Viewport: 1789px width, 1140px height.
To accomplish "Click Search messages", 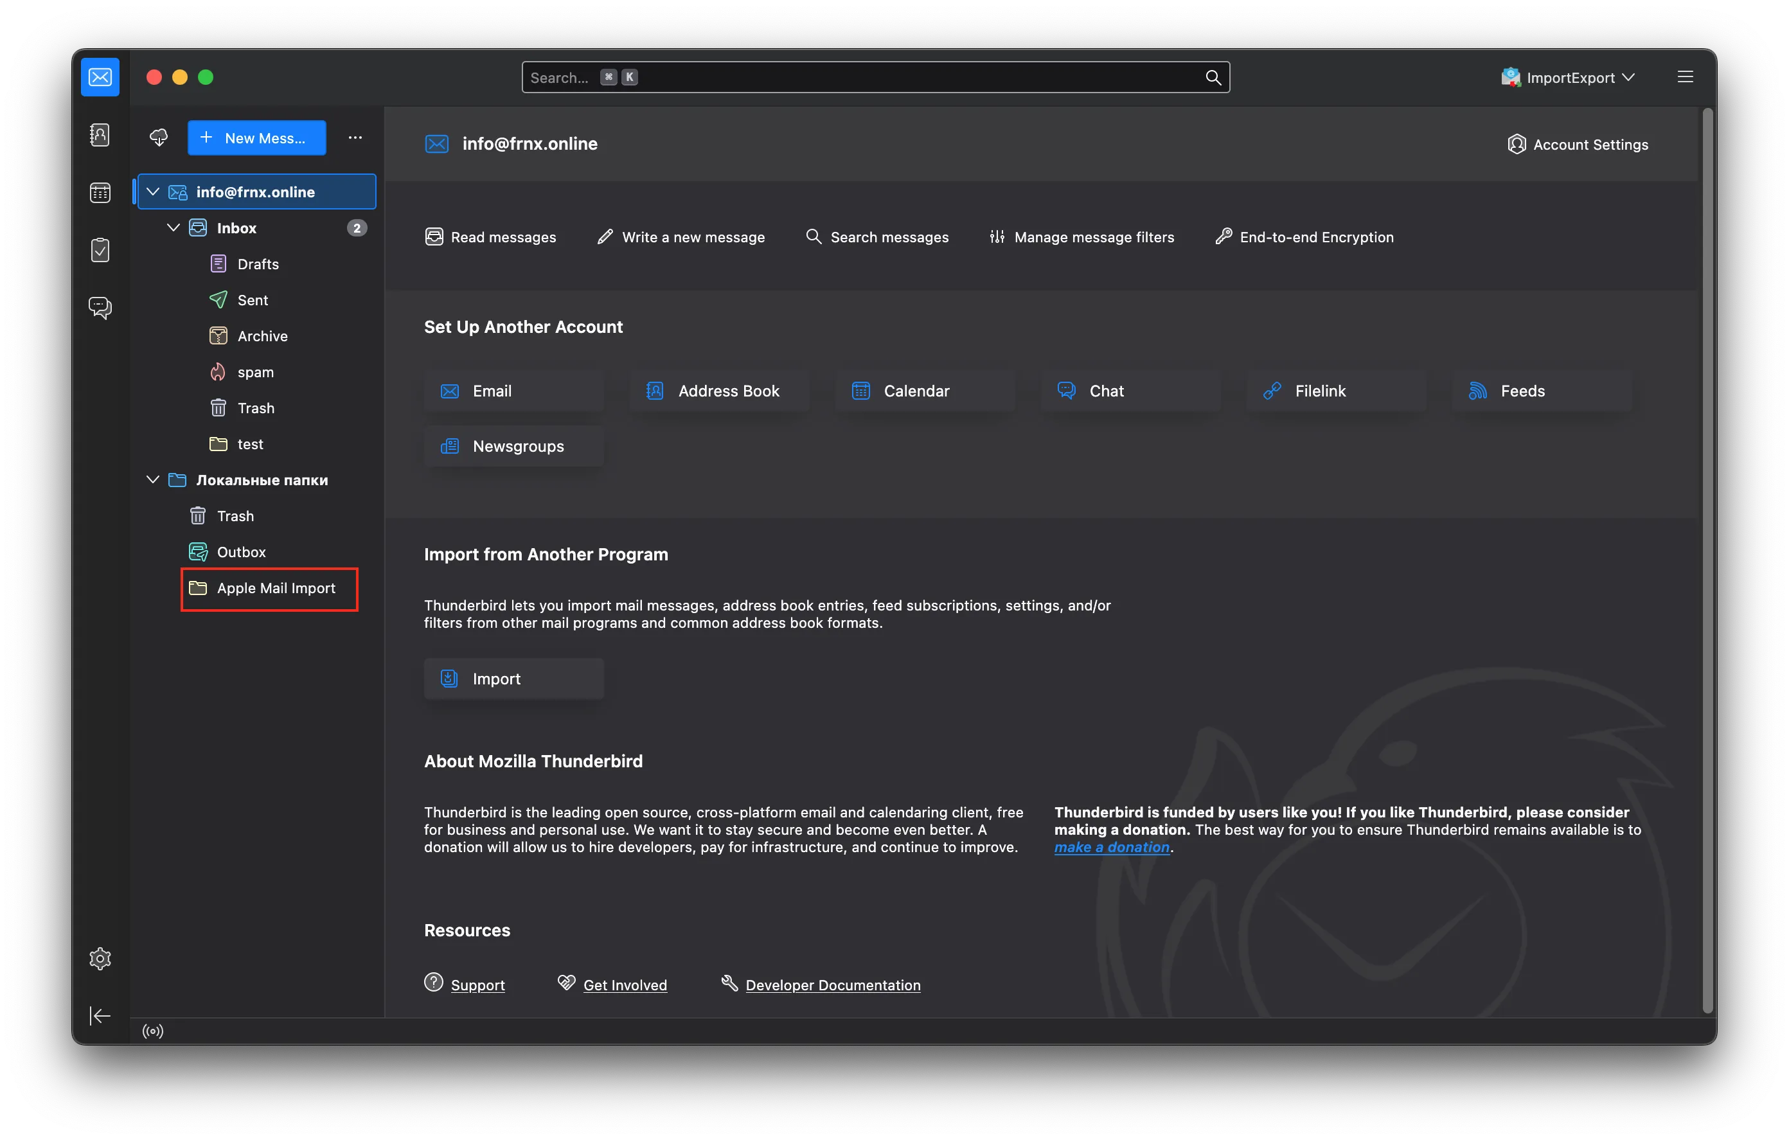I will pyautogui.click(x=877, y=237).
